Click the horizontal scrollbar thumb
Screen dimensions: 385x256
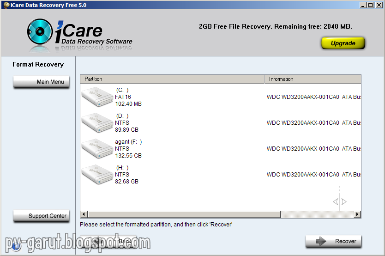tap(184, 214)
